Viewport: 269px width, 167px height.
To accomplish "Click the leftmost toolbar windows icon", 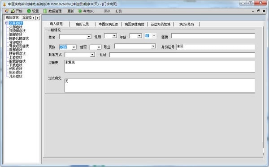I will click(x=7, y=11).
